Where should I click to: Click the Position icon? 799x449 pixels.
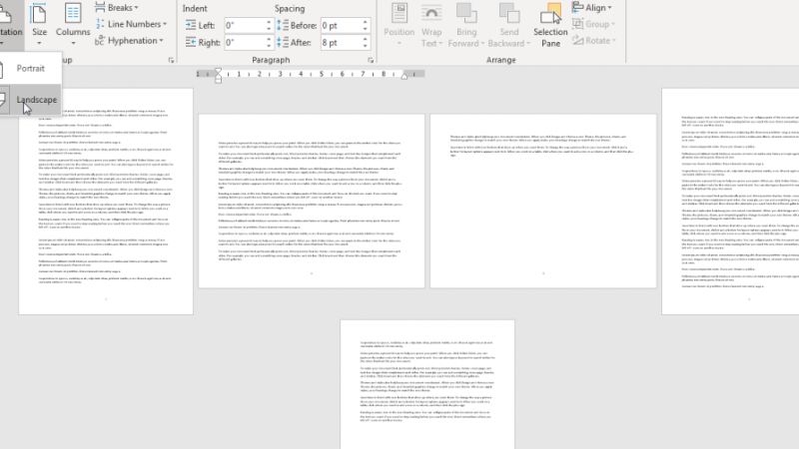pyautogui.click(x=399, y=26)
